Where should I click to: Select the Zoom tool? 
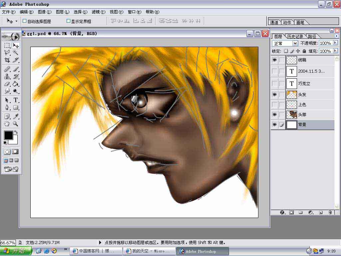click(16, 124)
